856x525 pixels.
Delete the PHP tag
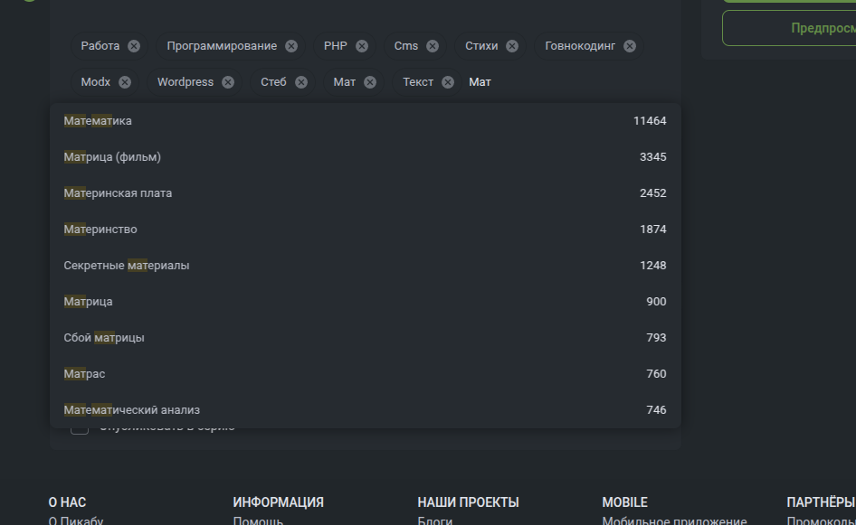[x=362, y=46]
